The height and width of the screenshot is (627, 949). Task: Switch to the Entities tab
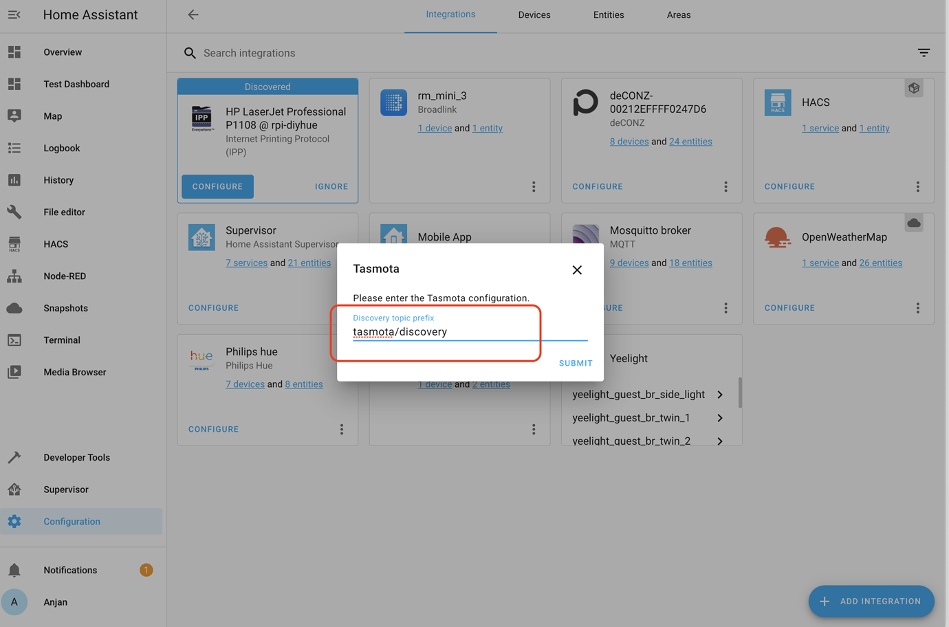(x=609, y=14)
